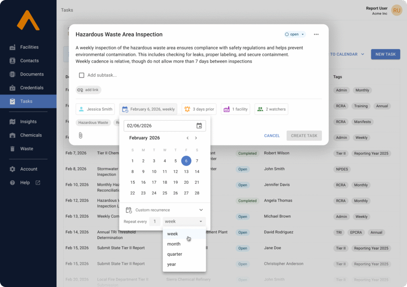The height and width of the screenshot is (287, 407).
Task: Click the 3 days prior reminder chip
Action: [199, 109]
